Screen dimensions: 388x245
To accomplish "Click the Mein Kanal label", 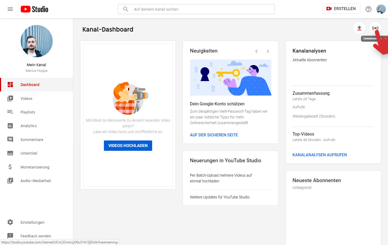I will click(37, 65).
